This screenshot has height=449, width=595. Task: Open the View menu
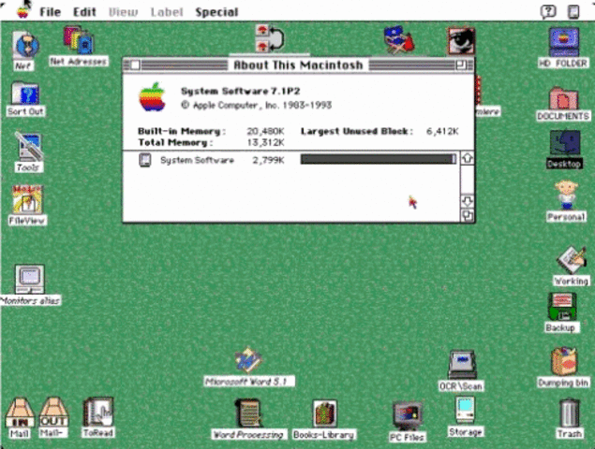tap(123, 12)
